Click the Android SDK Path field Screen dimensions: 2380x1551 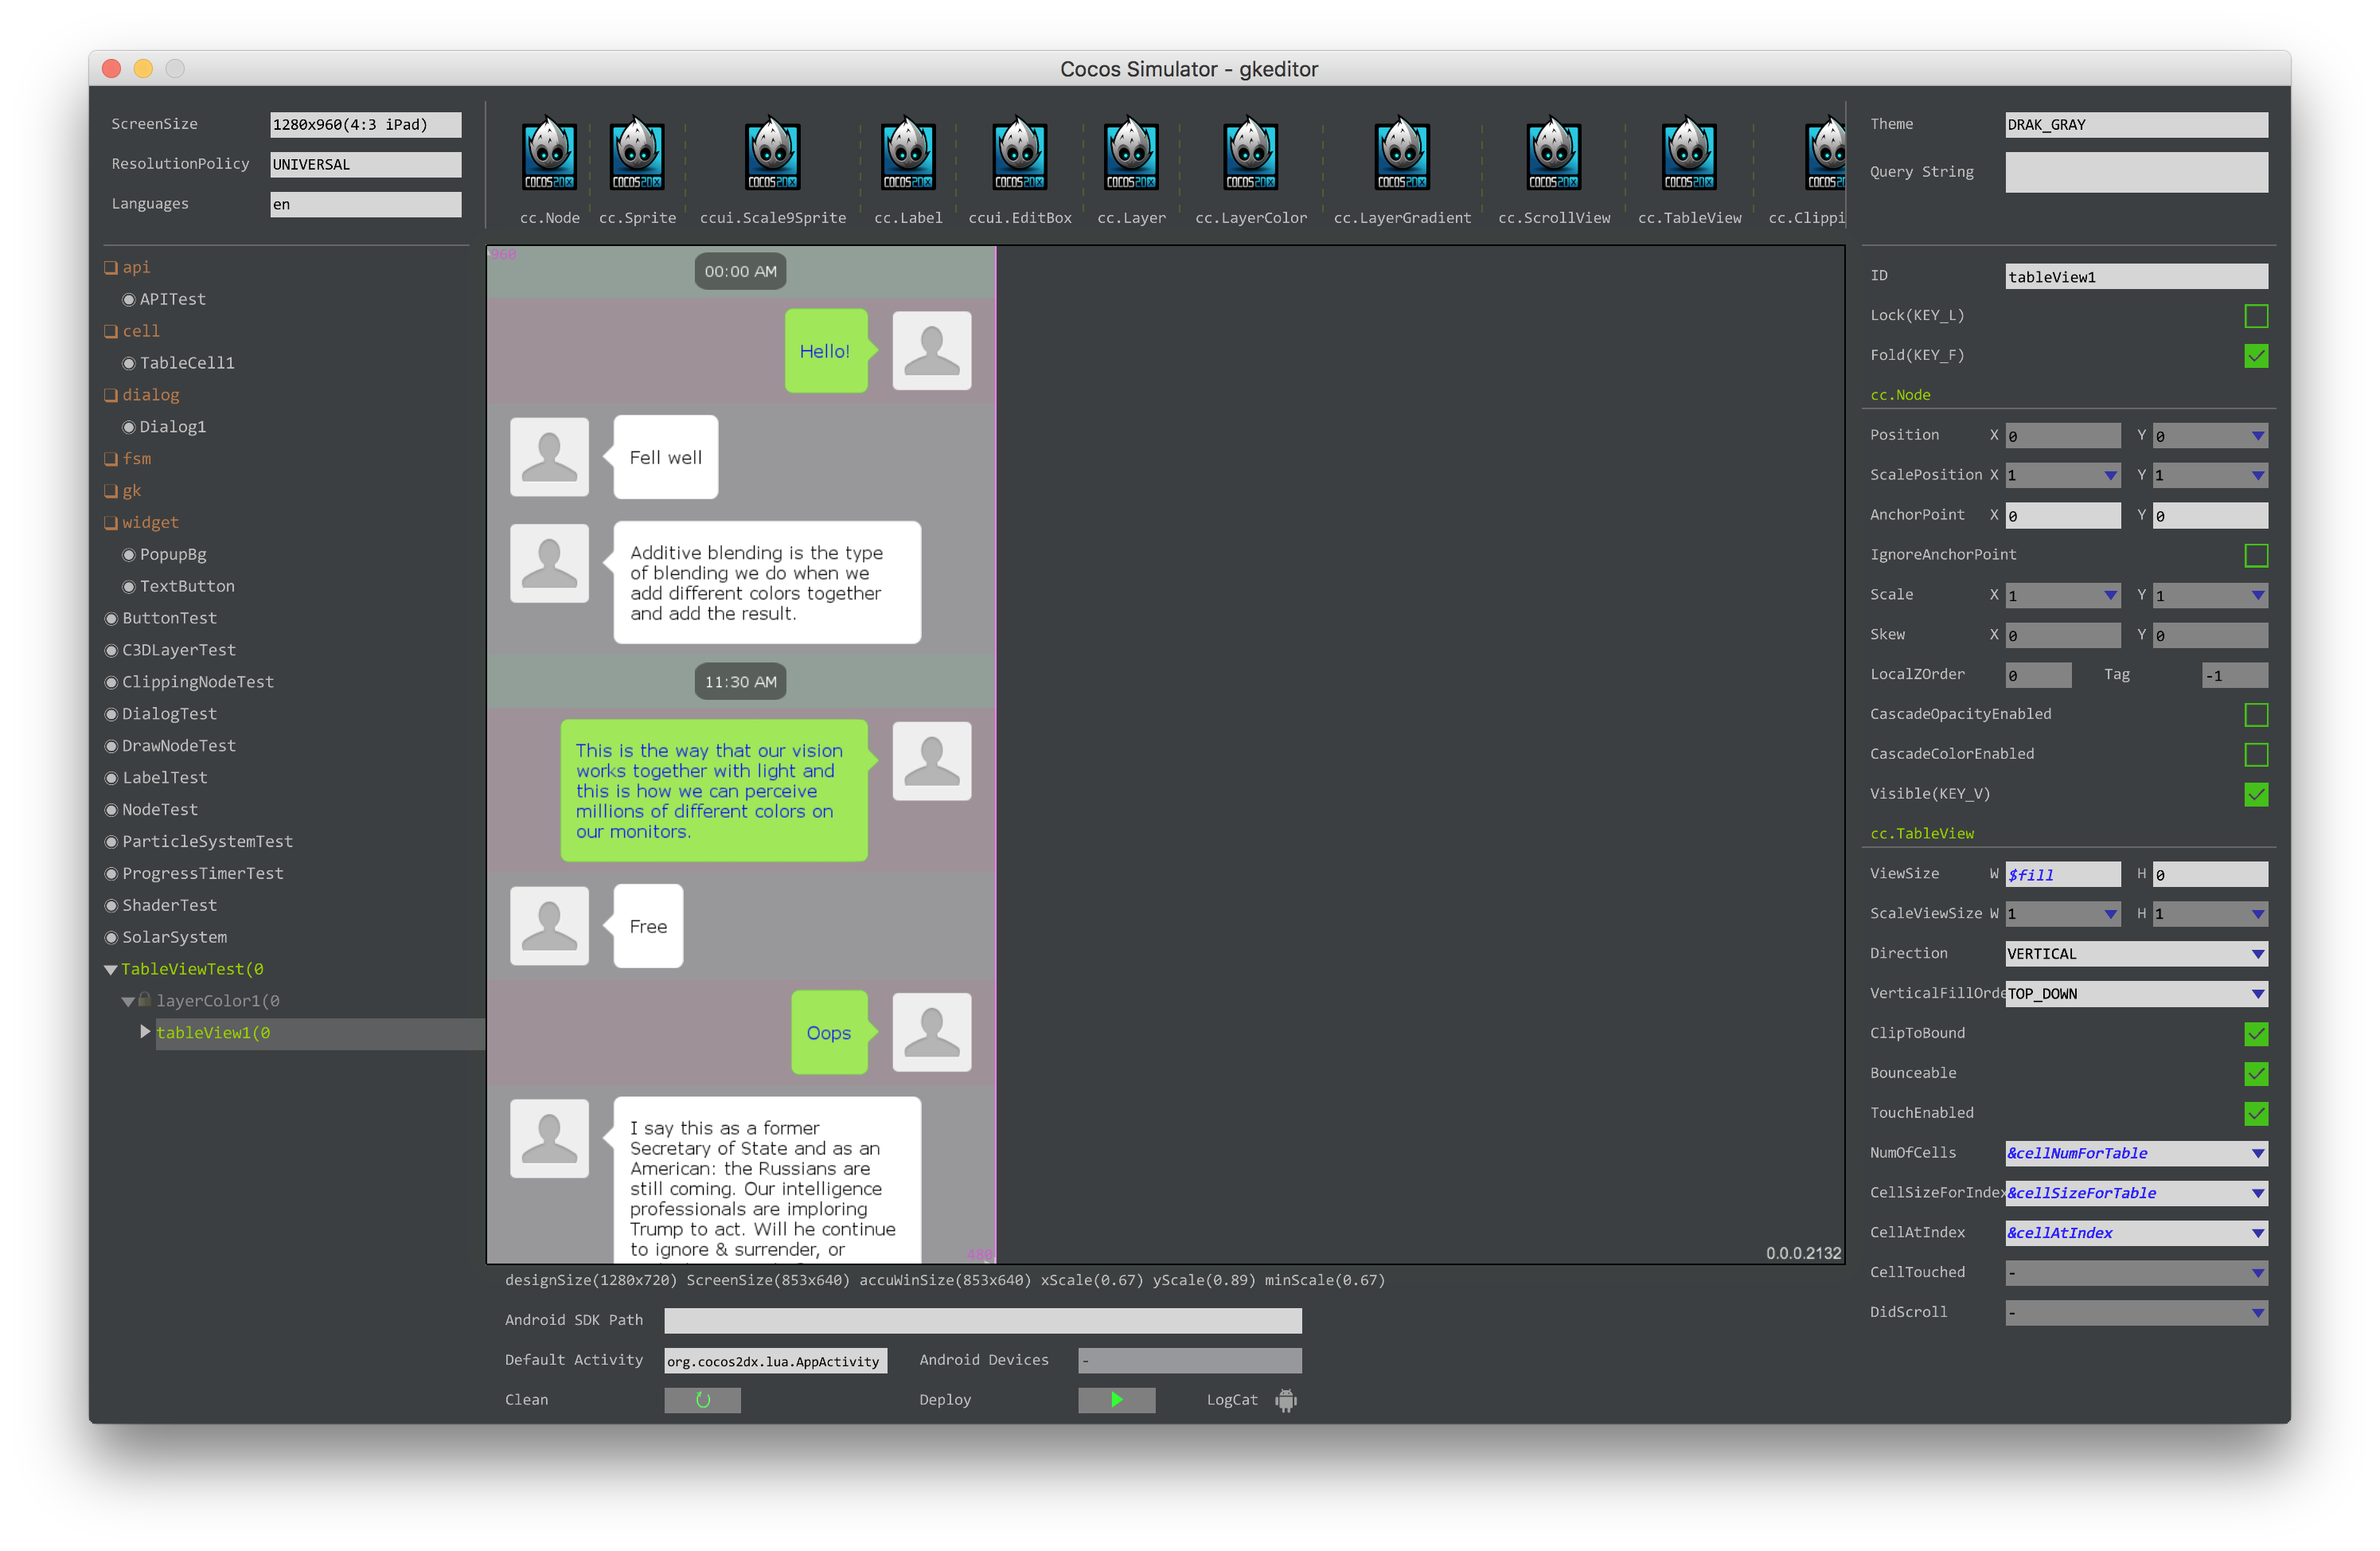(982, 1320)
